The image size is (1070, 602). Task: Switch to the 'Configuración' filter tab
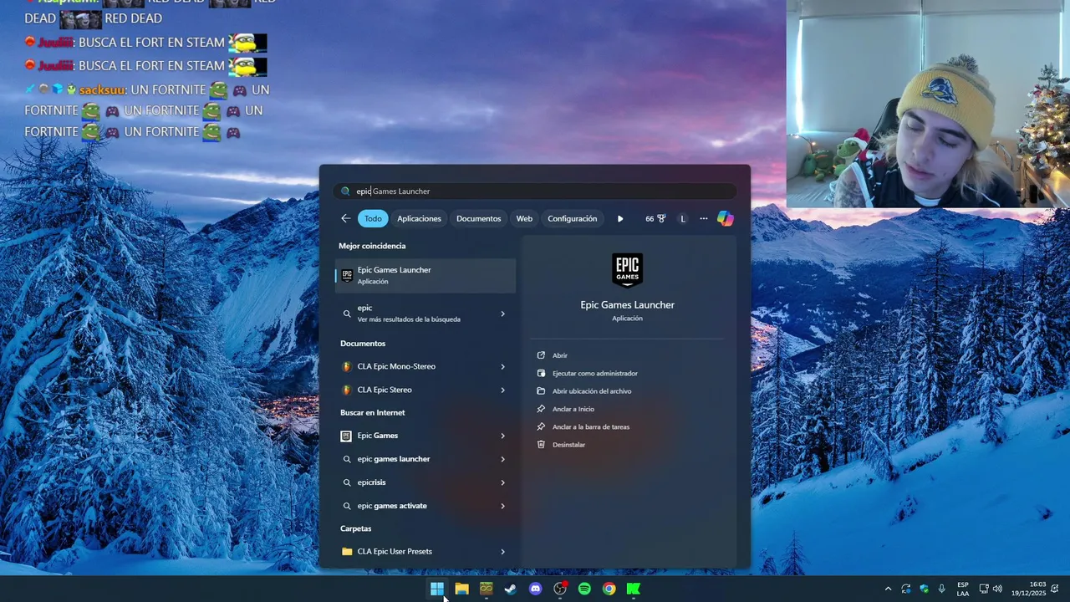(573, 218)
